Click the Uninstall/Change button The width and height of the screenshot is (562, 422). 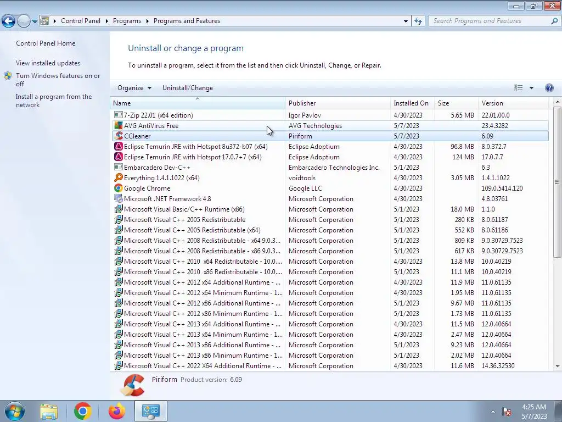point(188,88)
